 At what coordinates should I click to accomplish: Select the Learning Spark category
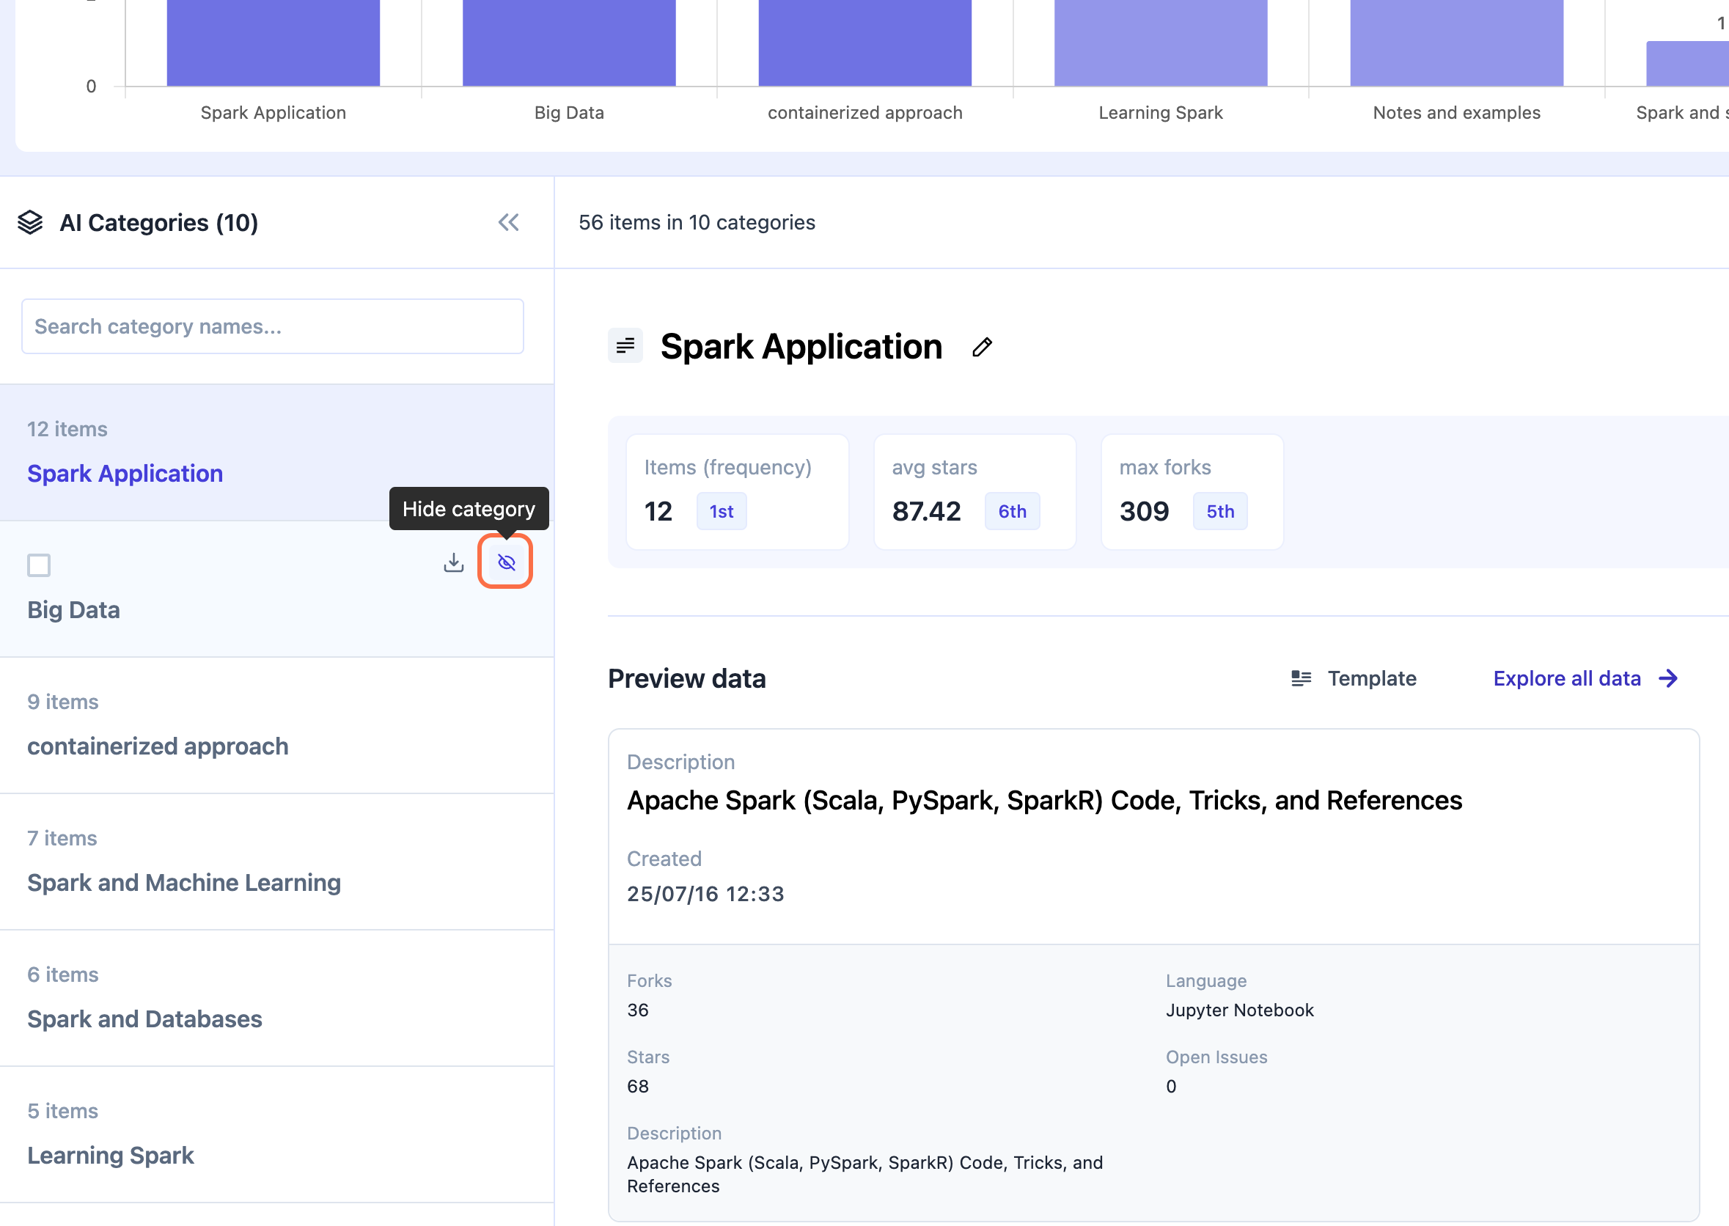point(111,1155)
